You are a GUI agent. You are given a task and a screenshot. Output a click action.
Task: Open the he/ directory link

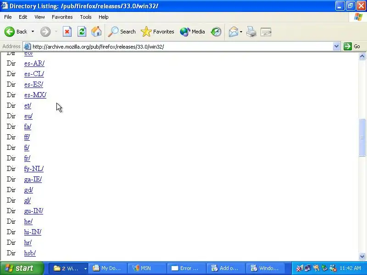point(28,221)
